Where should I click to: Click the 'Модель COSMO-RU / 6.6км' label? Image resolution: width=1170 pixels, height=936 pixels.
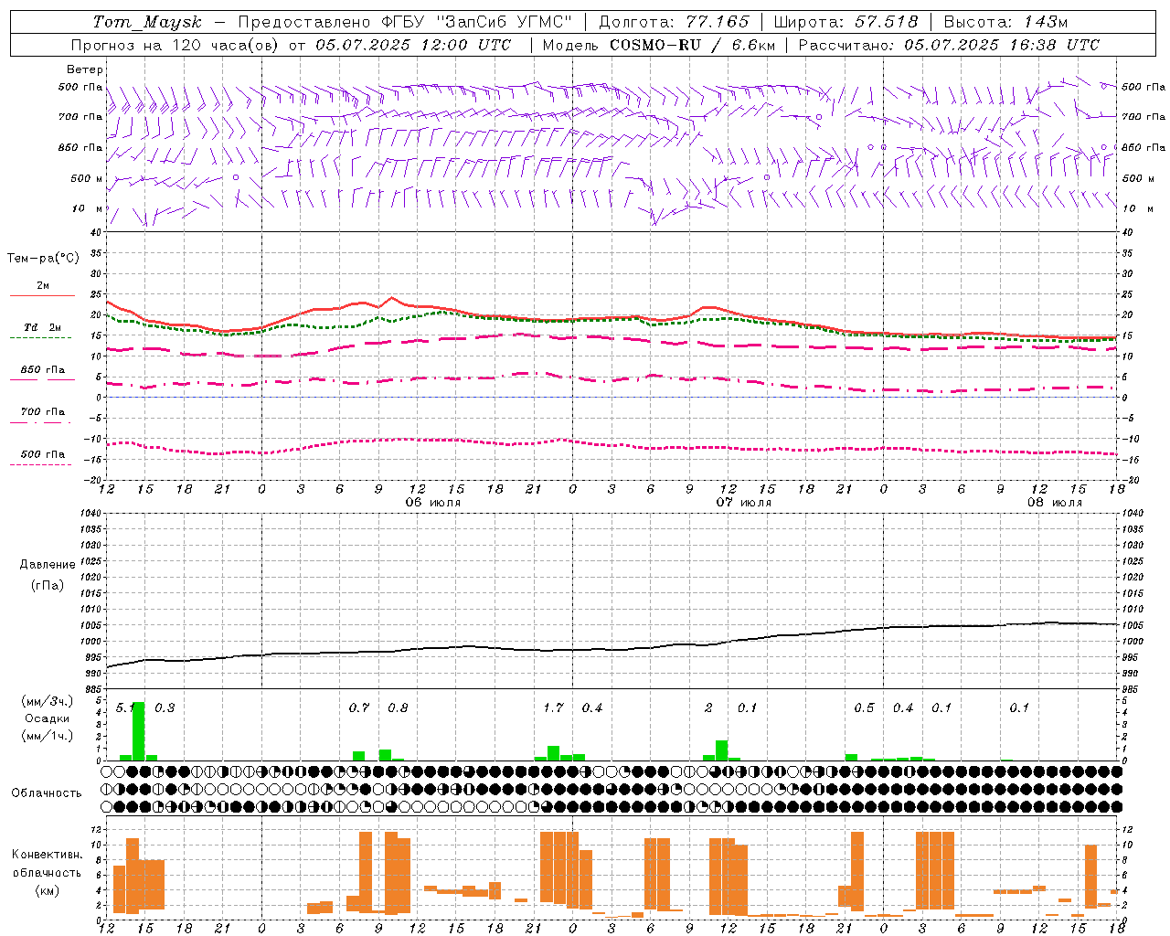click(x=659, y=45)
